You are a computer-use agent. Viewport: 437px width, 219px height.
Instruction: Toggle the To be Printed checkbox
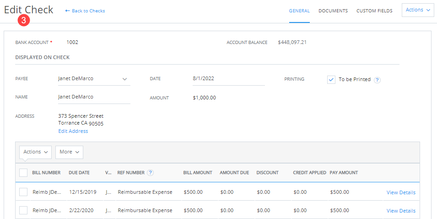[331, 80]
